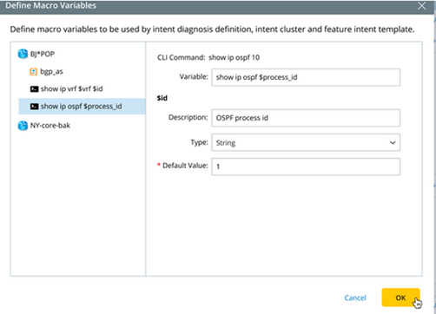This screenshot has height=314, width=436.
Task: Click the Default Value input box
Action: tap(306, 167)
